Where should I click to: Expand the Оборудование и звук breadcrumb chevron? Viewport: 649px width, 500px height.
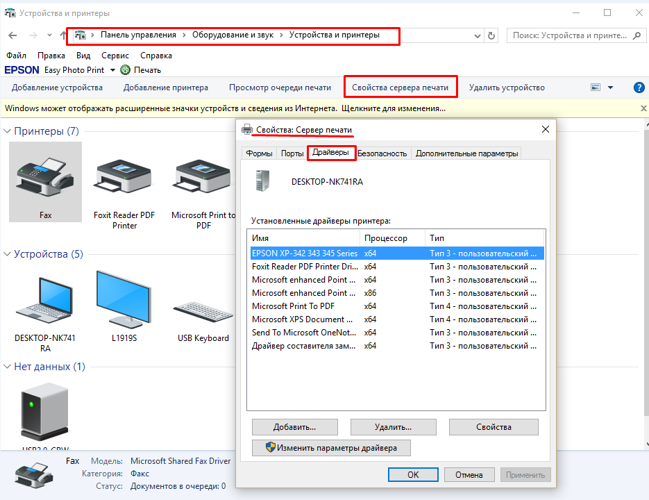coord(281,35)
